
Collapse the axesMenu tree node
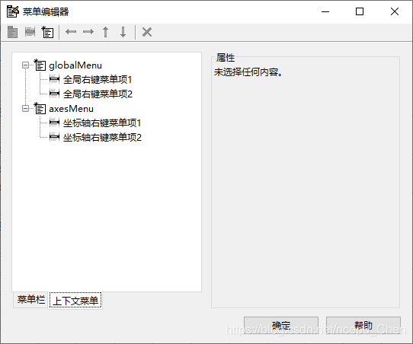[26, 108]
